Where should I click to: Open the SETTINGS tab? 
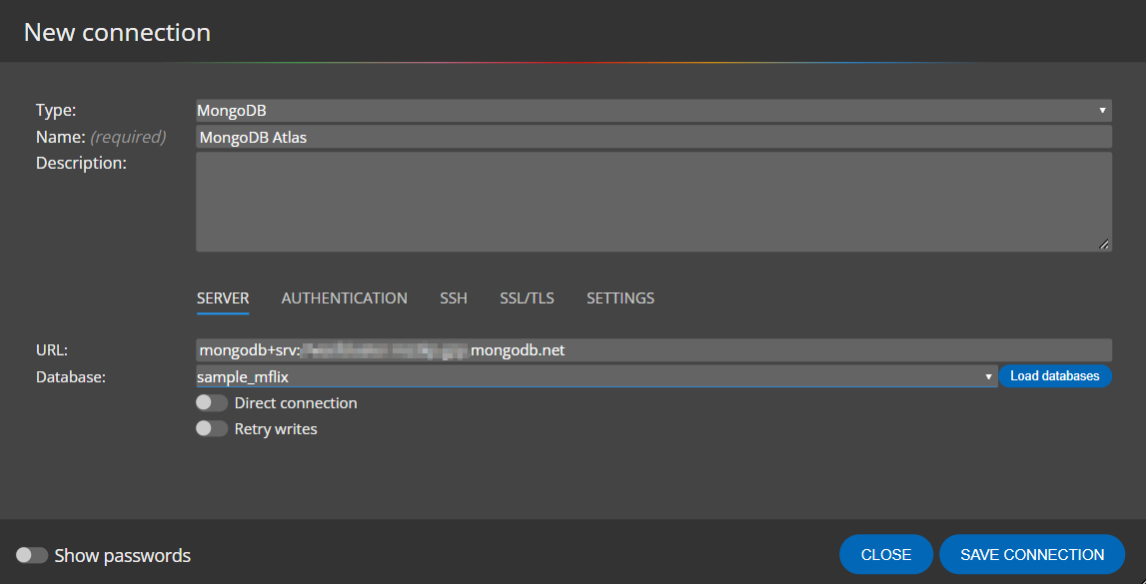point(619,297)
